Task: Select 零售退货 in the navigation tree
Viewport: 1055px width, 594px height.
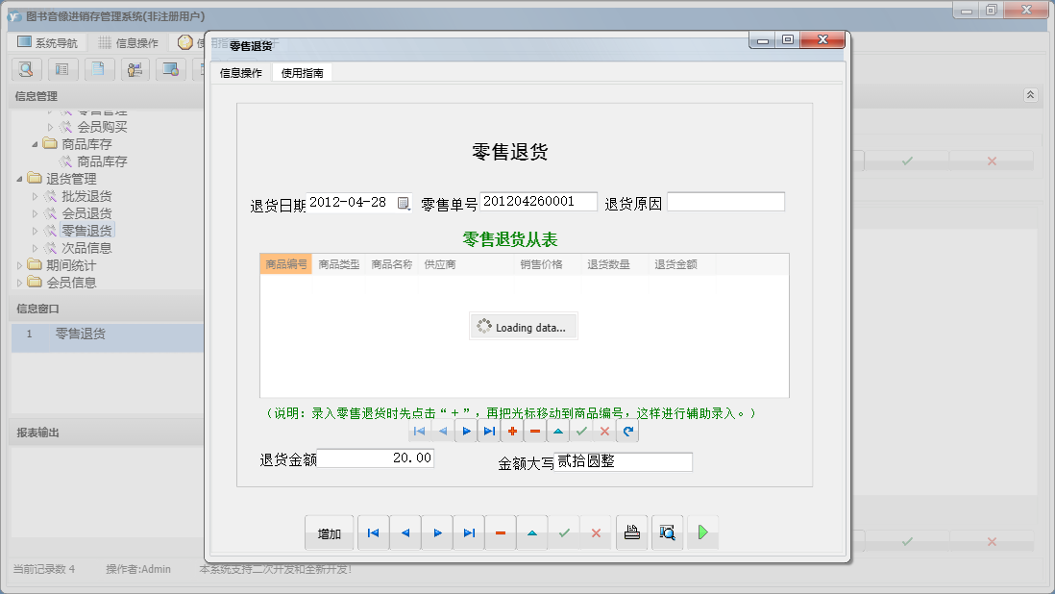Action: (x=86, y=231)
